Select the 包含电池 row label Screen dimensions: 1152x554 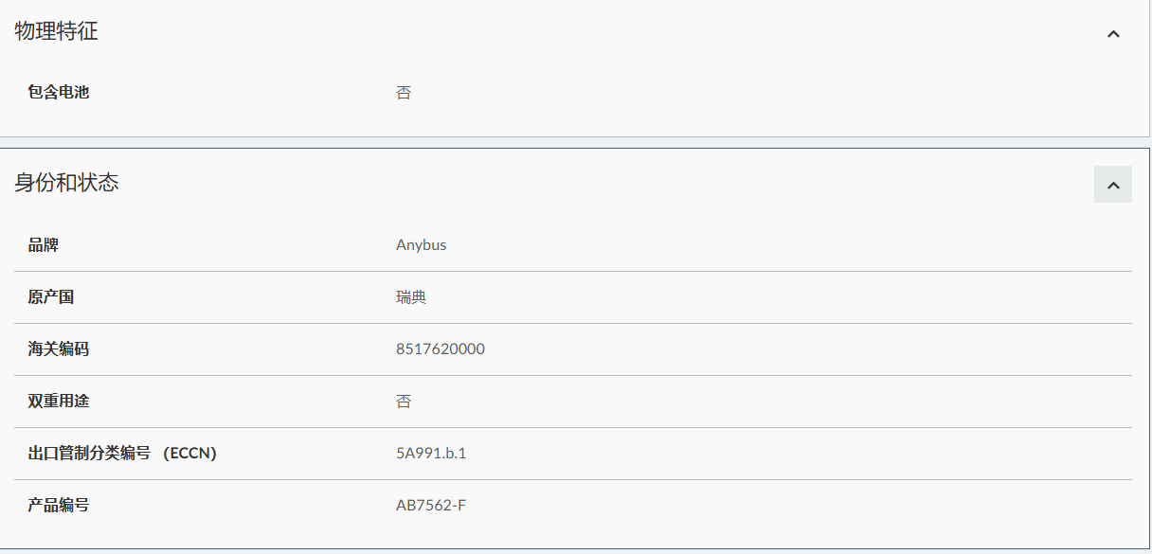click(x=59, y=93)
